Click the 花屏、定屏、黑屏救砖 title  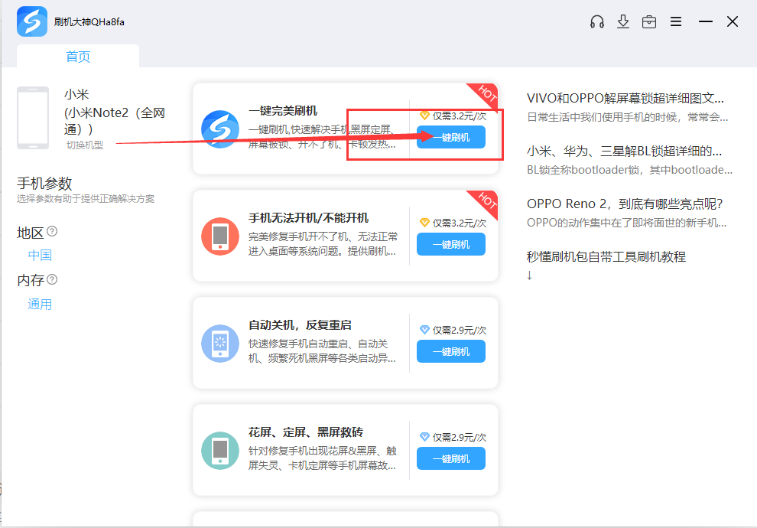pyautogui.click(x=306, y=432)
